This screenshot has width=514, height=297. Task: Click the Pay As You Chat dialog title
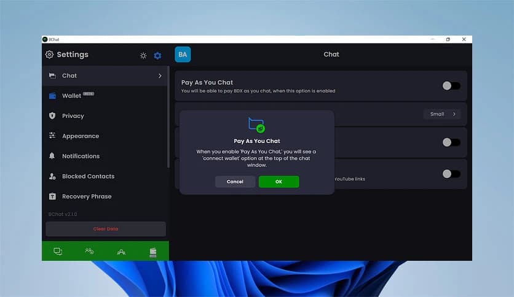tap(256, 141)
